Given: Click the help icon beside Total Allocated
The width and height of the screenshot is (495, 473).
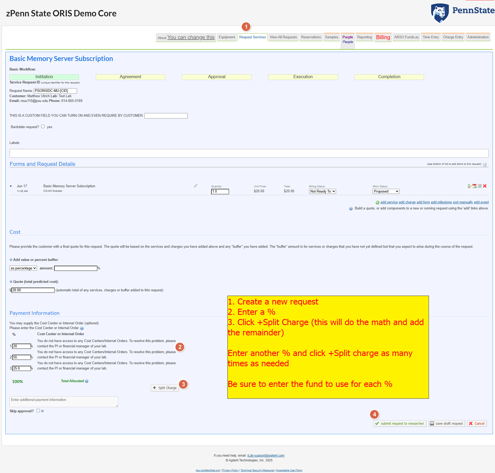Looking at the screenshot, I should [x=87, y=381].
